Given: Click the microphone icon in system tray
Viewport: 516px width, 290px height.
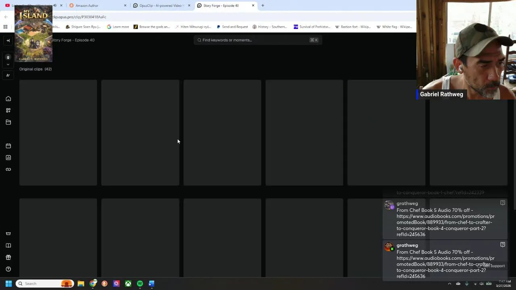Looking at the screenshot, I should [467, 284].
